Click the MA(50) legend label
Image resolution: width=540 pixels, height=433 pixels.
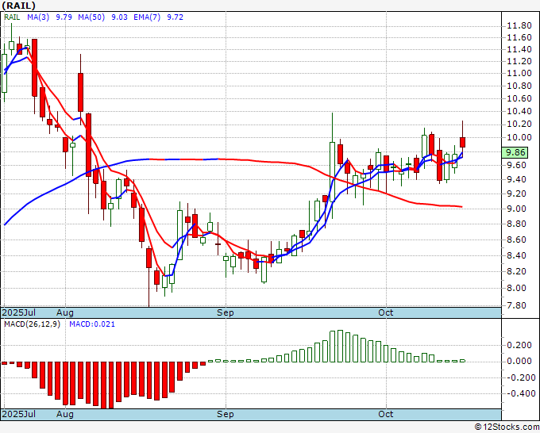tap(91, 17)
